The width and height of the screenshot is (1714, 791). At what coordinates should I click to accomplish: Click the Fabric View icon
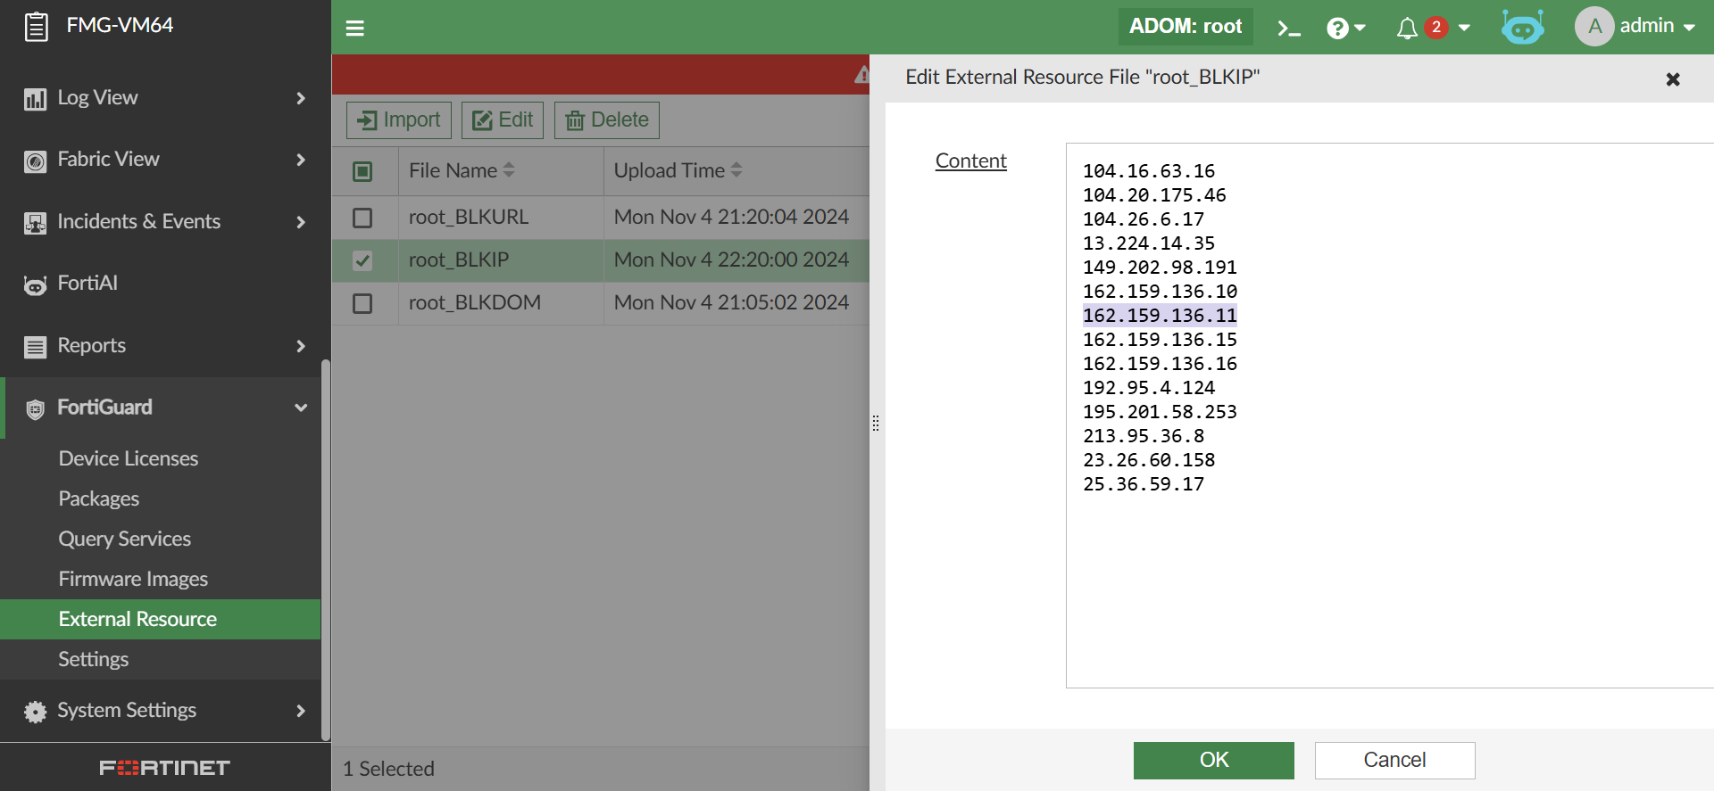coord(35,161)
